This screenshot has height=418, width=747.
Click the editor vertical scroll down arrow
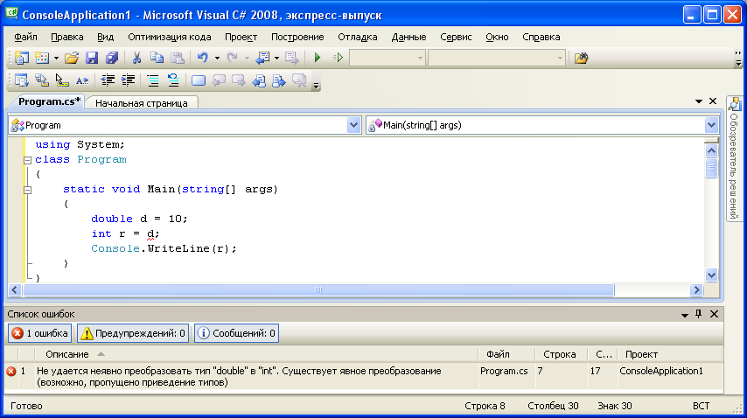(711, 275)
